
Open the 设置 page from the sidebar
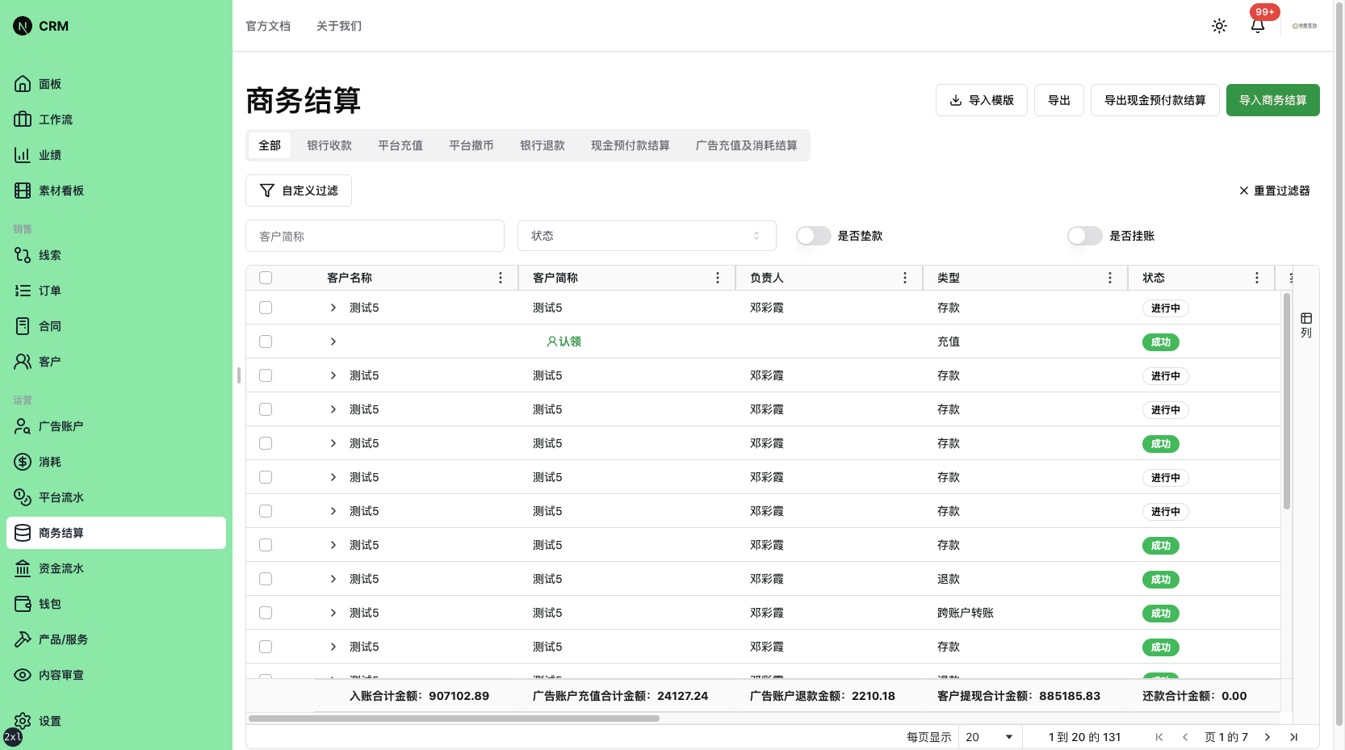pos(48,721)
